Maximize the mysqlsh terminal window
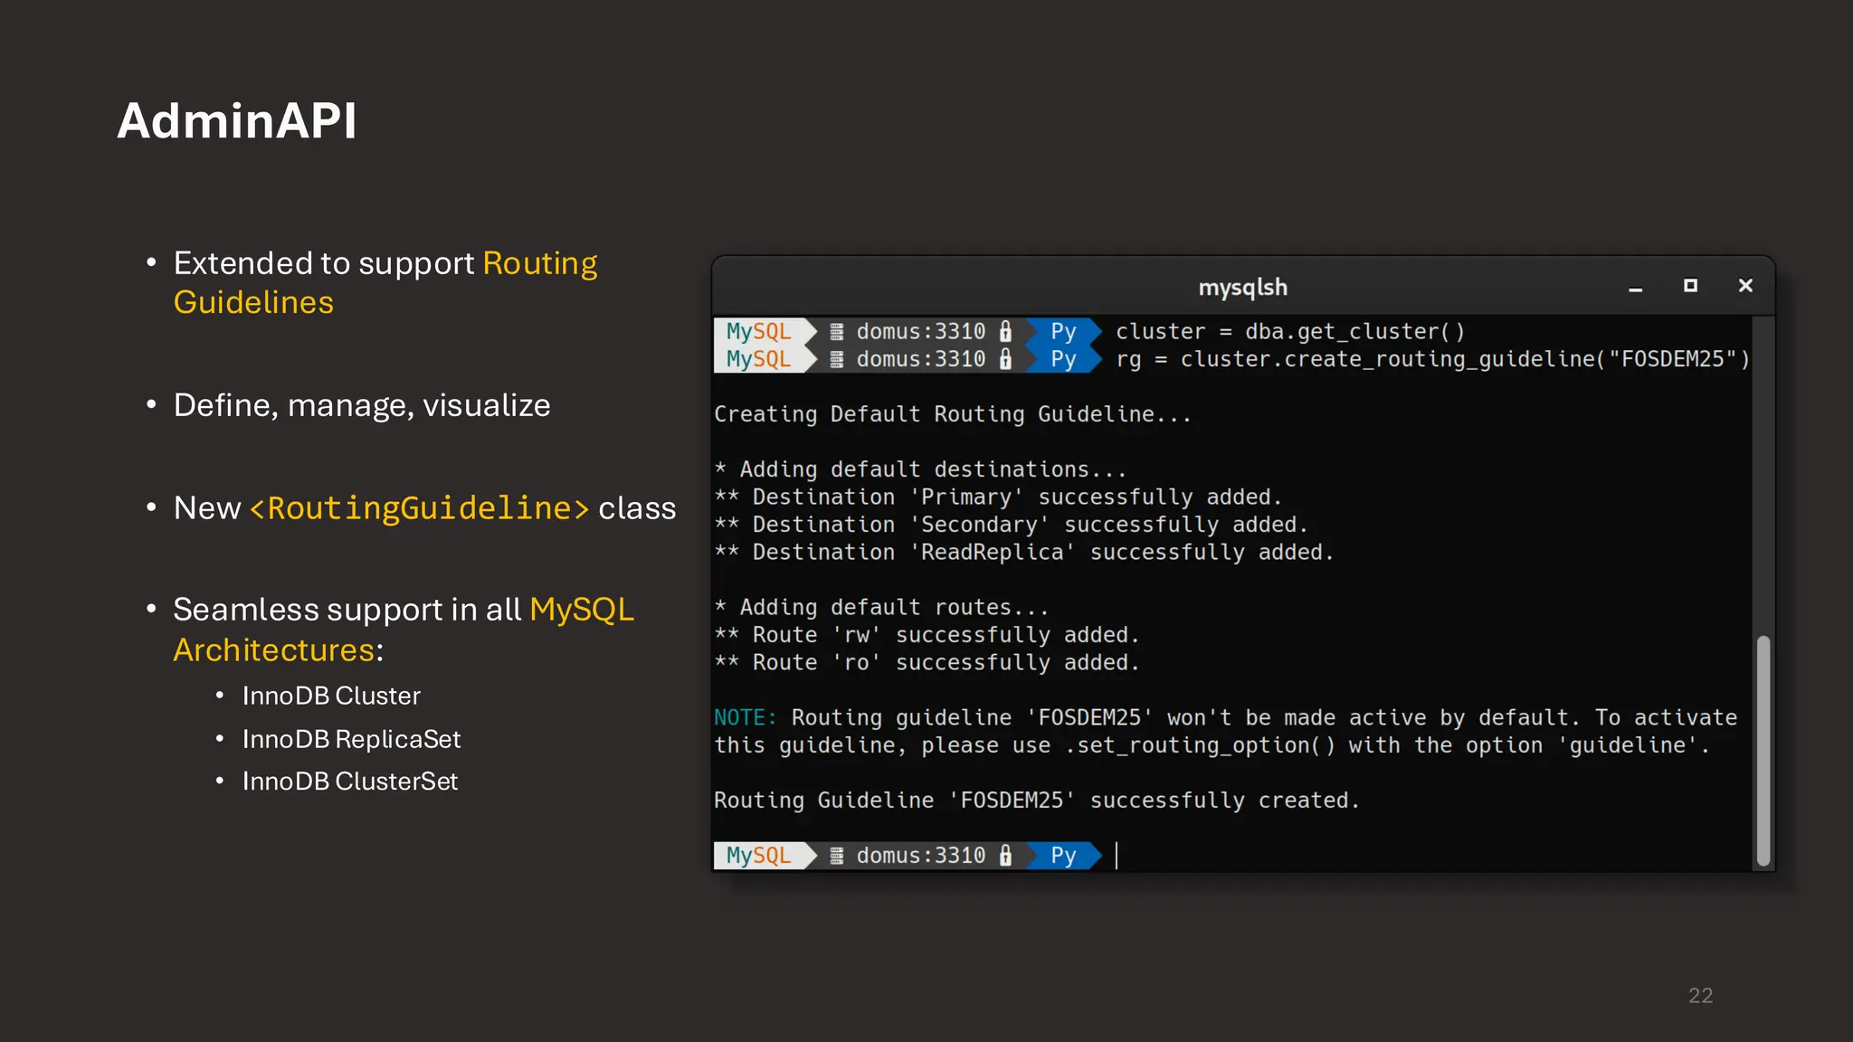Viewport: 1853px width, 1042px height. (1689, 286)
